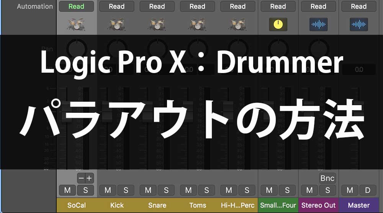Solo the Small...Four channel

[287, 190]
